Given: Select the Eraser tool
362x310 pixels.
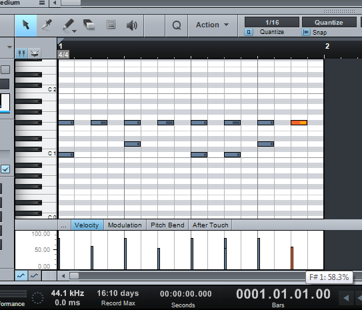Looking at the screenshot, I should pyautogui.click(x=89, y=25).
